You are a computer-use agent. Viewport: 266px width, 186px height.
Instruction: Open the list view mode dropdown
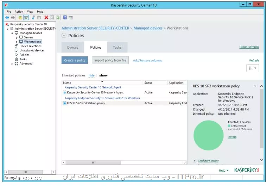[252, 68]
